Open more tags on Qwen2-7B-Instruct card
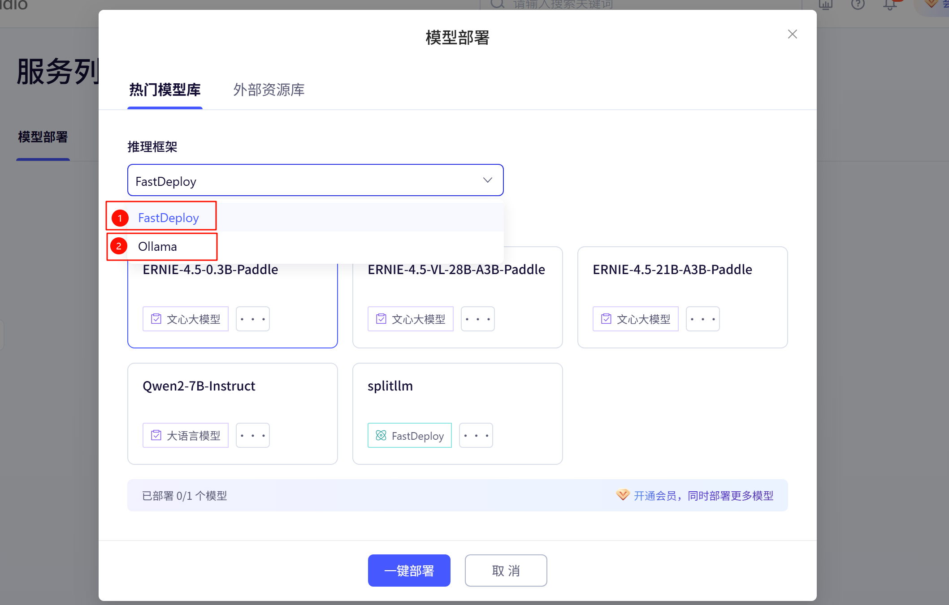Screen dimensions: 949x605 [253, 435]
